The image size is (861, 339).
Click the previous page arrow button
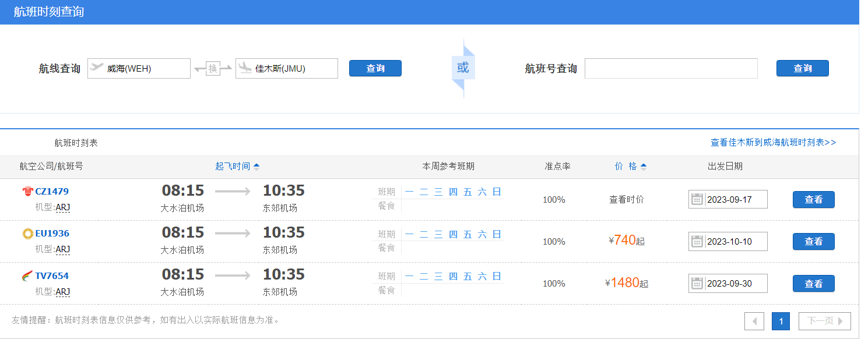[x=754, y=321]
